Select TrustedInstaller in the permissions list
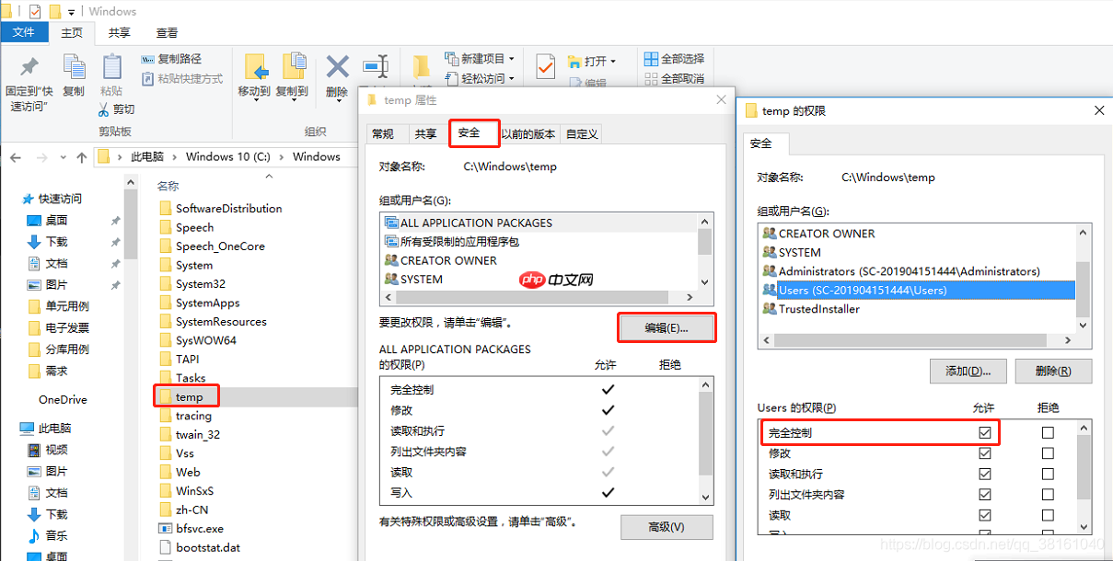 coord(811,309)
